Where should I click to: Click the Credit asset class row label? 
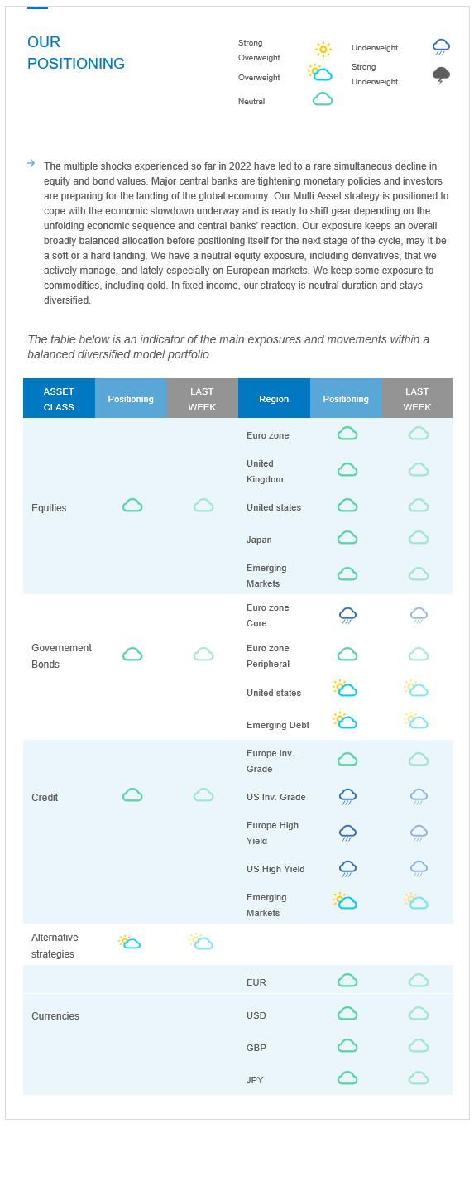click(x=45, y=797)
